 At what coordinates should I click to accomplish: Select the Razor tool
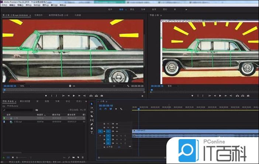click(x=92, y=116)
